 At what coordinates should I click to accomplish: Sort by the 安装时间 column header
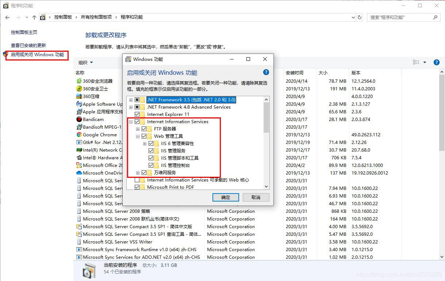295,73
